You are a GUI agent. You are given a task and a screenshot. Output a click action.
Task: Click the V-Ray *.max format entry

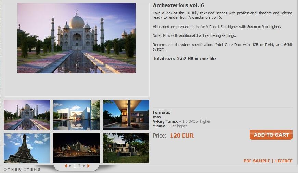point(181,121)
